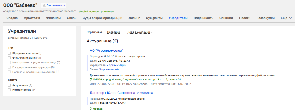
Task: Follow the 5 организаций connections link
Action: (109, 69)
